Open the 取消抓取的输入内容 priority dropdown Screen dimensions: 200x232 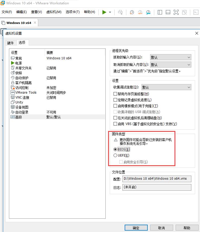(170, 65)
